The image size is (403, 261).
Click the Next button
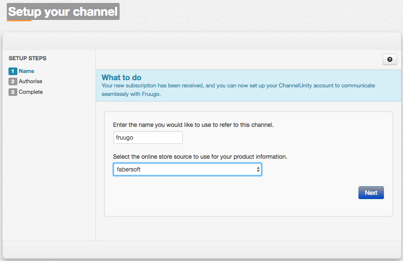(371, 193)
